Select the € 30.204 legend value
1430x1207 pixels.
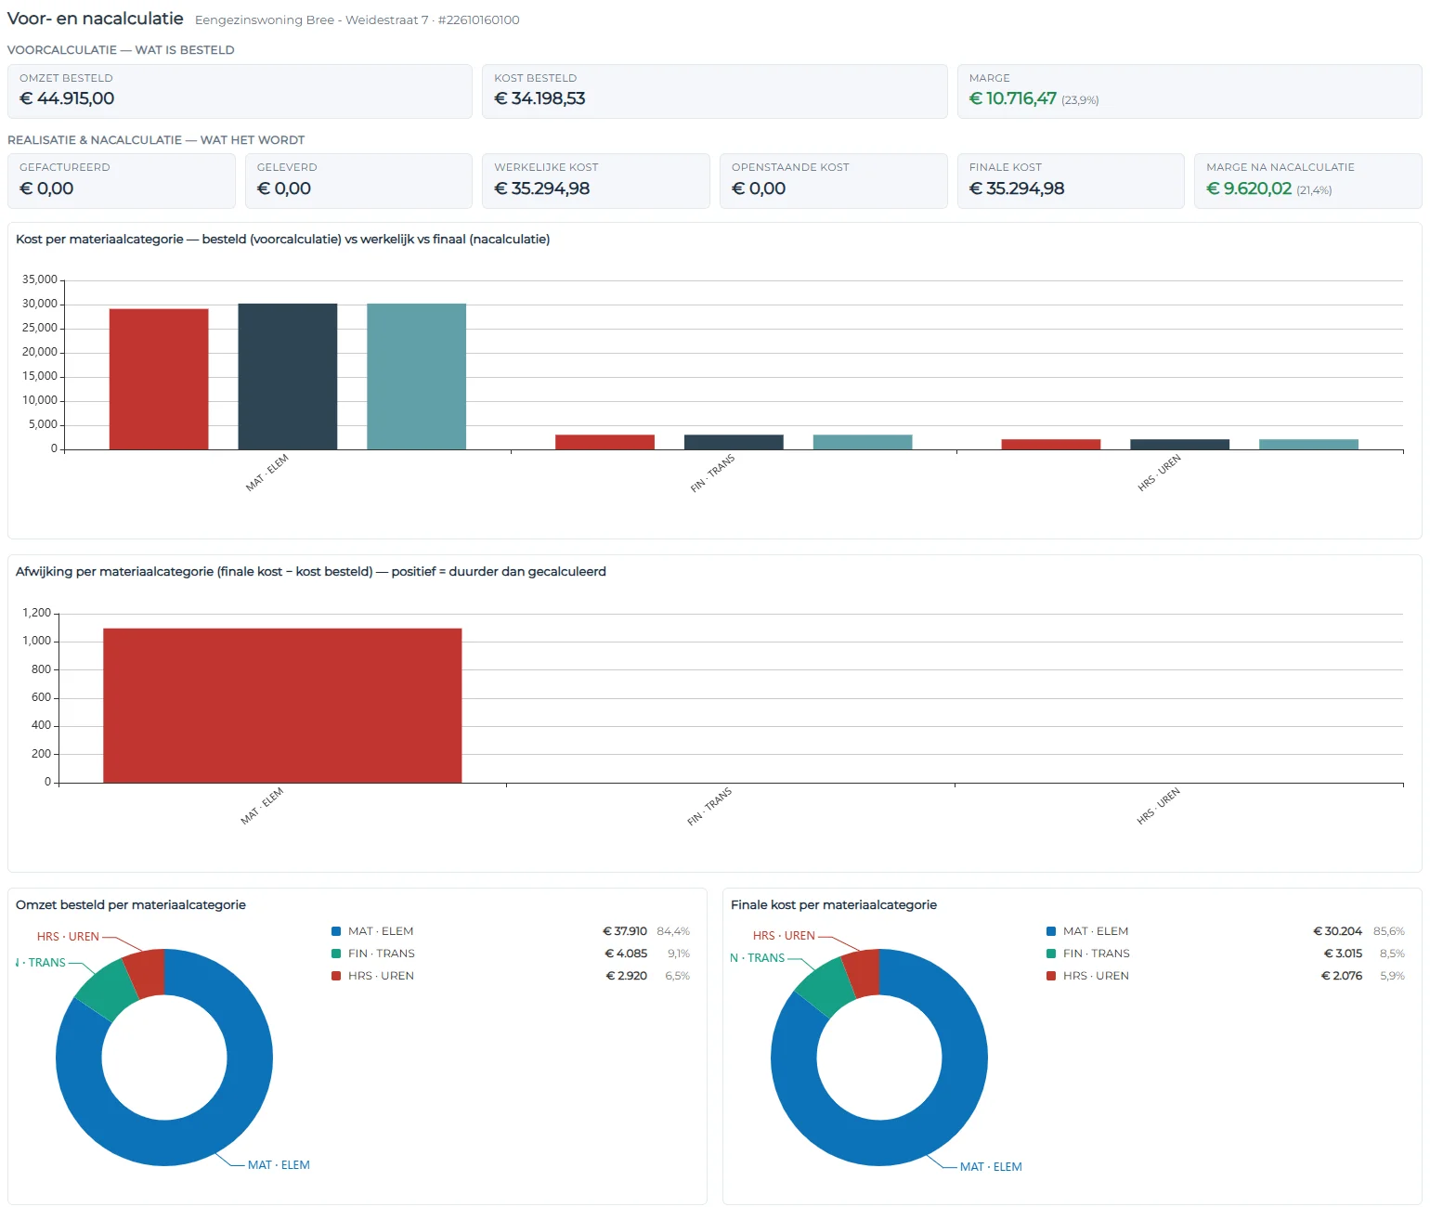tap(1338, 931)
